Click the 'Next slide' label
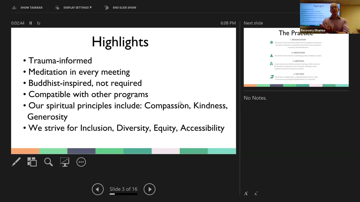 coord(253,23)
